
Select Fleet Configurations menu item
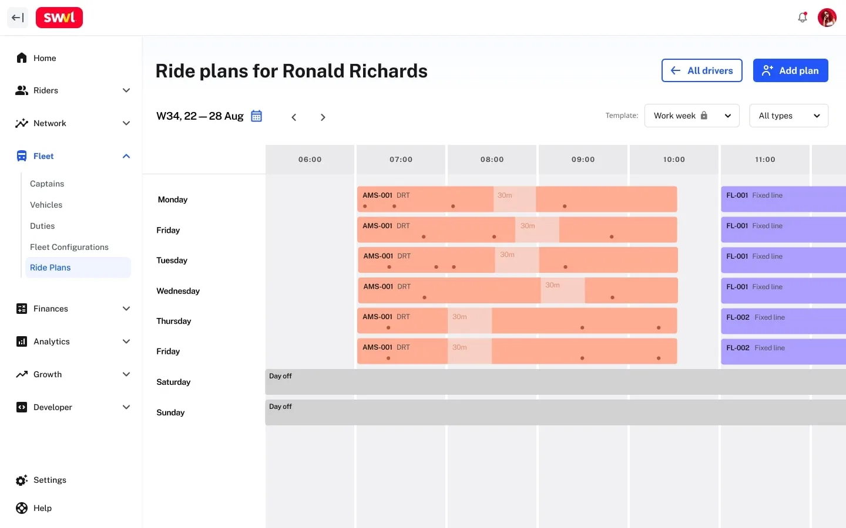(x=69, y=247)
